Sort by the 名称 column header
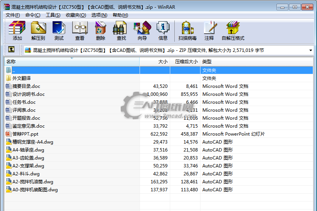The height and width of the screenshot is (211, 317). click(72, 62)
